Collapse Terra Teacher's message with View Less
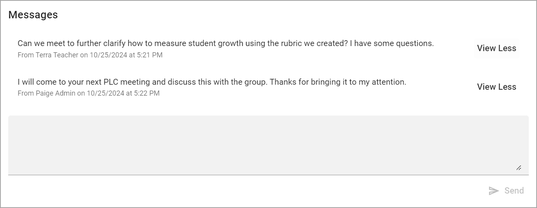Screen dimensions: 537x208 tap(496, 48)
